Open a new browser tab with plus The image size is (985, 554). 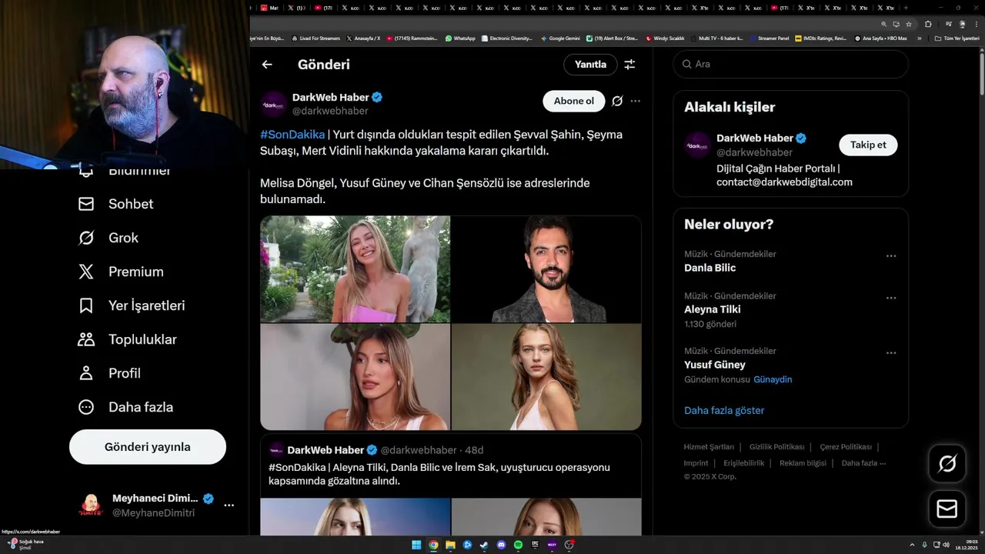(906, 8)
